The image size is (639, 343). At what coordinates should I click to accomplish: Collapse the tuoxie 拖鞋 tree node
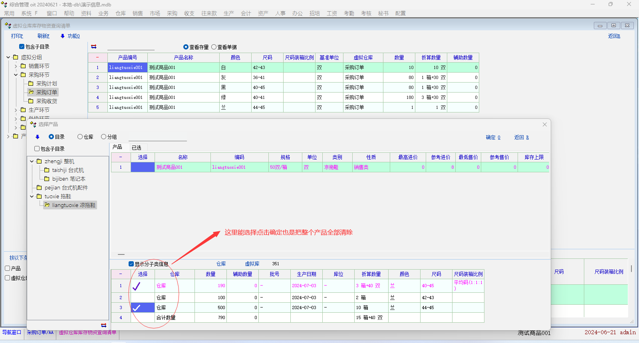point(32,197)
